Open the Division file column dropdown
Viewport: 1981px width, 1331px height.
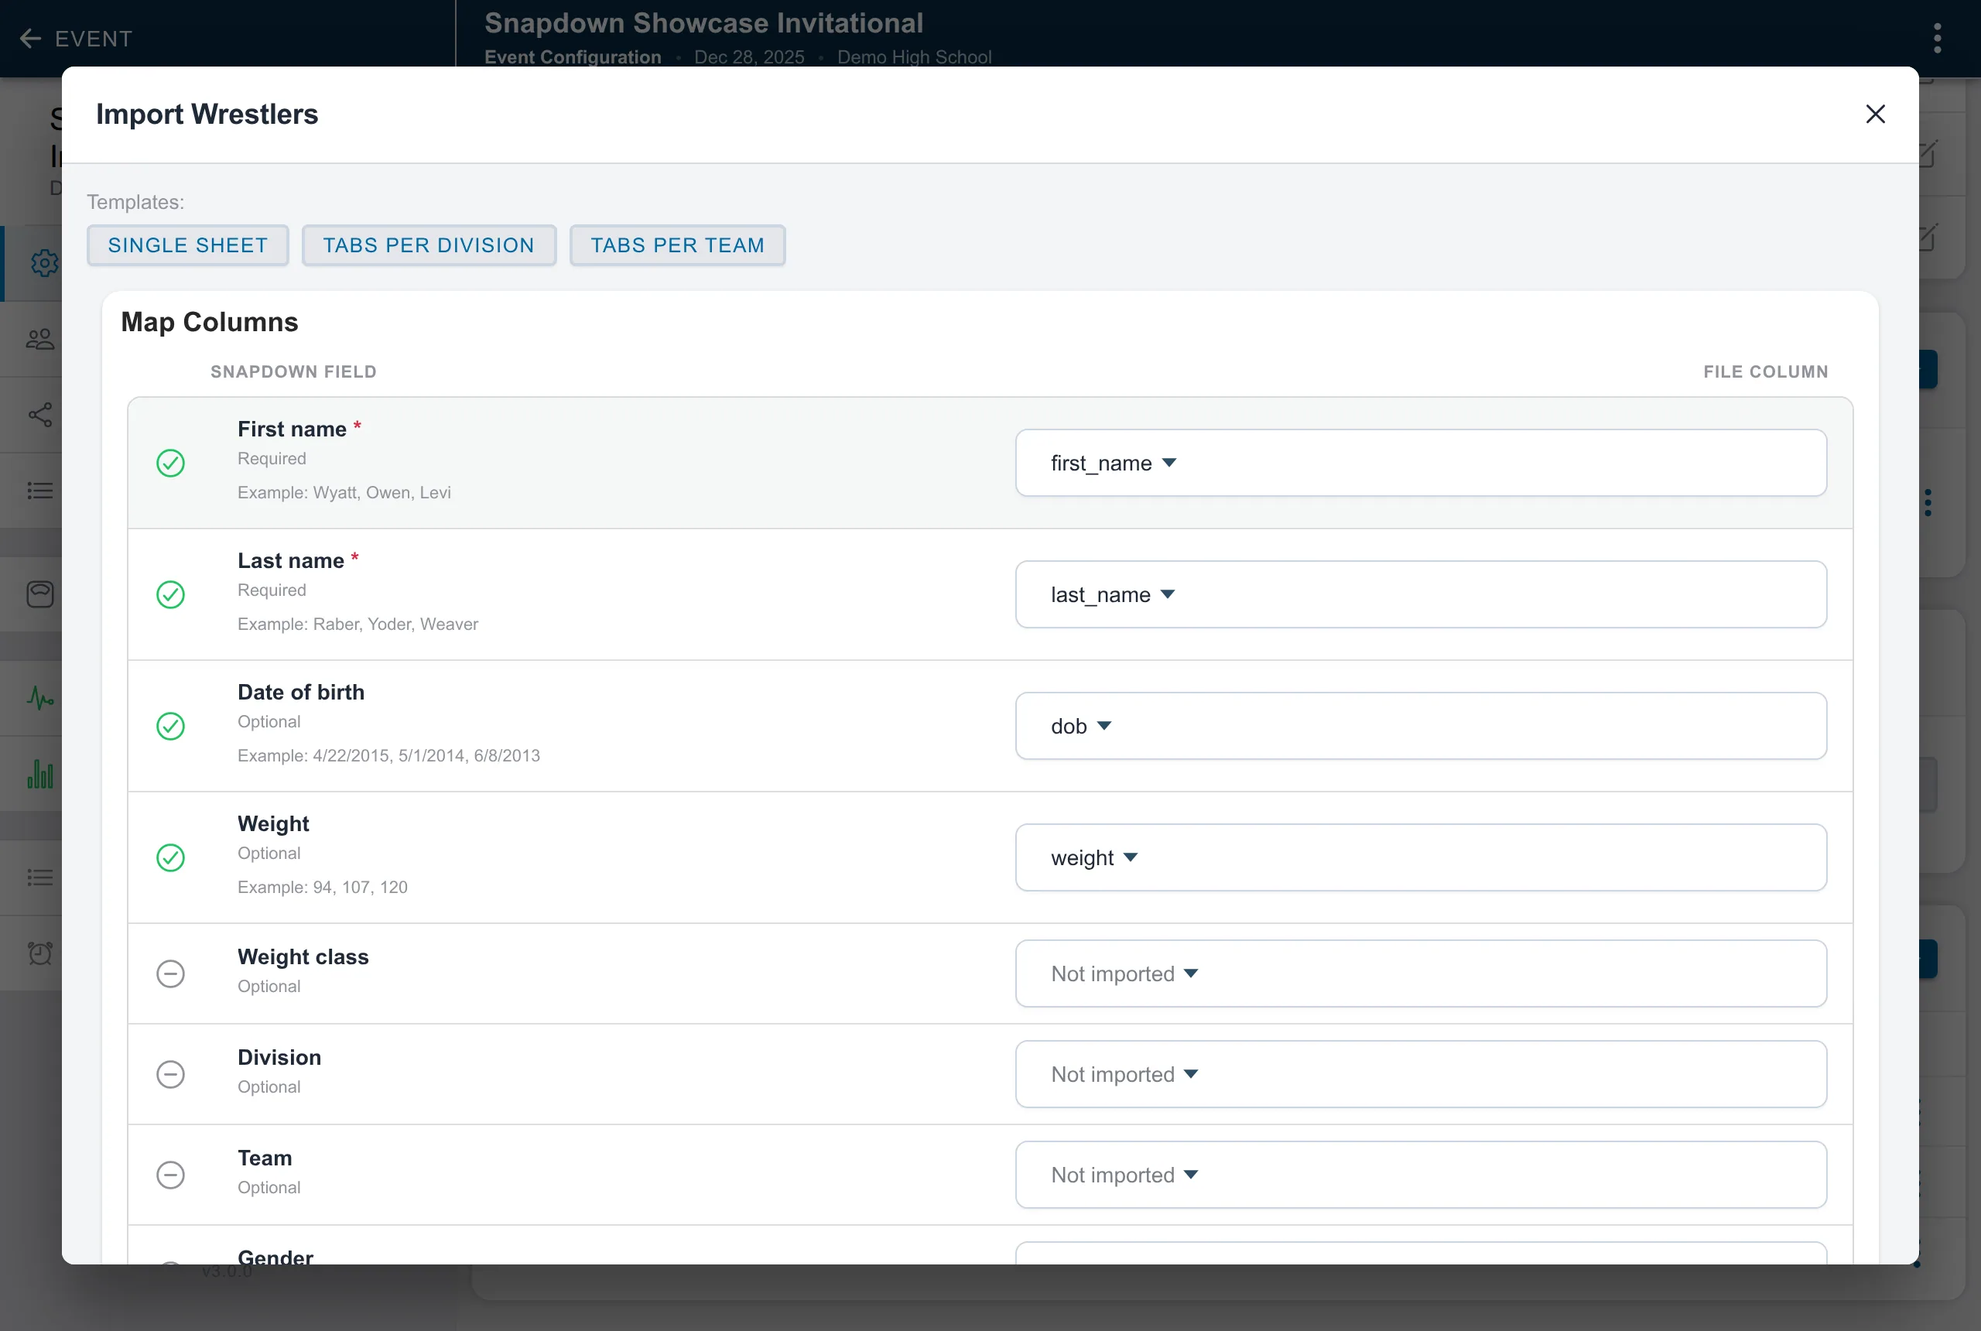[x=1420, y=1074]
